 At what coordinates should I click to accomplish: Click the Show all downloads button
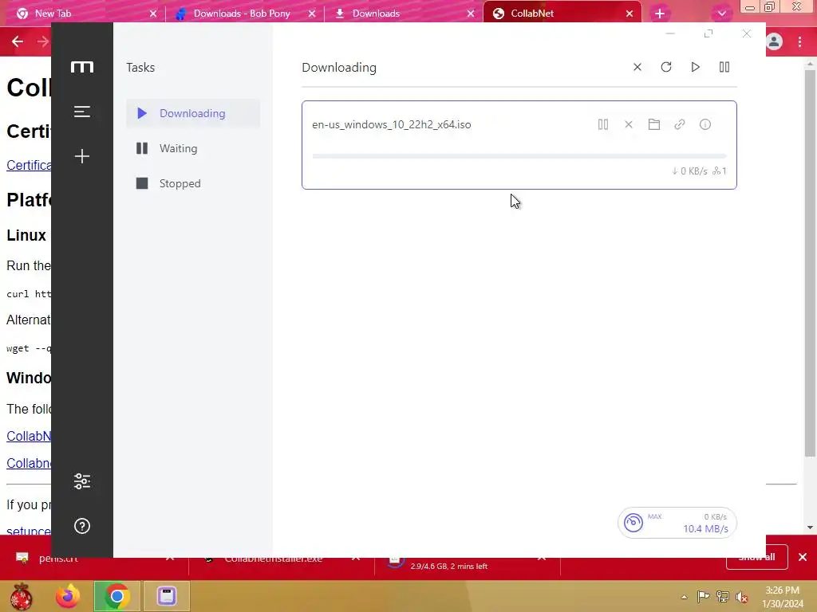(756, 557)
